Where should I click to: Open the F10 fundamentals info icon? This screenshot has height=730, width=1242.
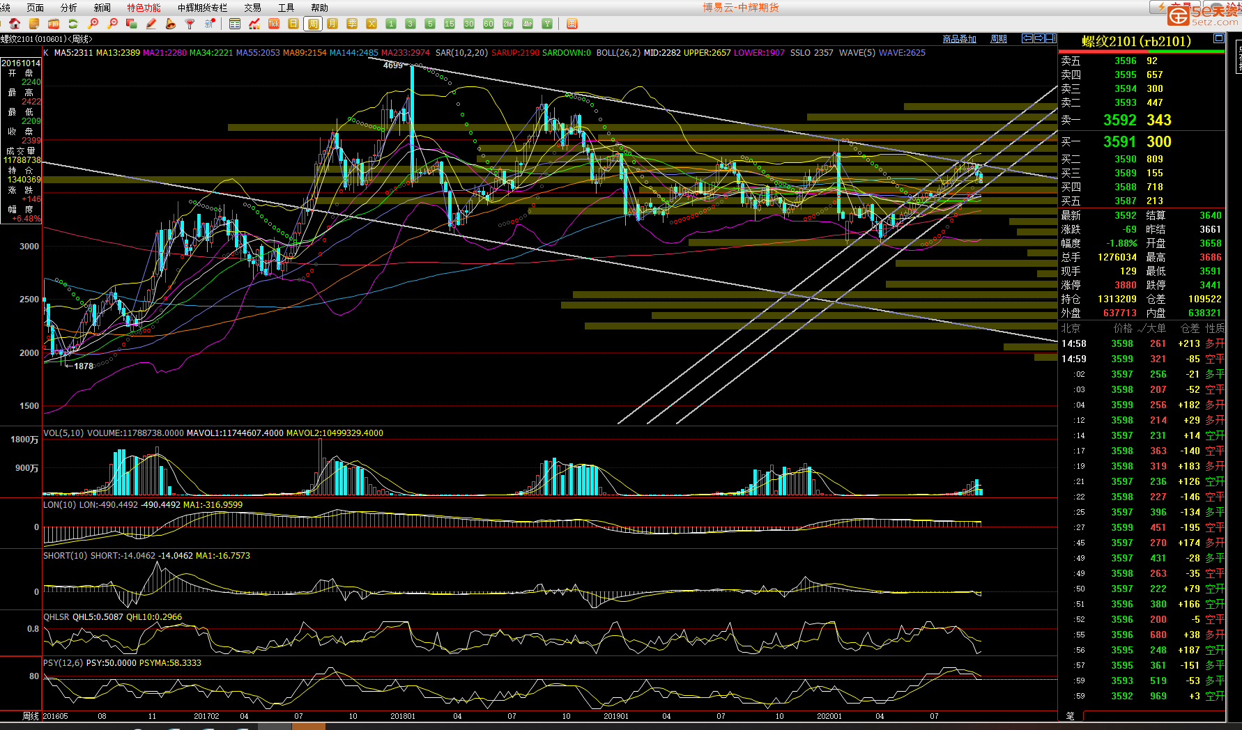click(x=54, y=24)
